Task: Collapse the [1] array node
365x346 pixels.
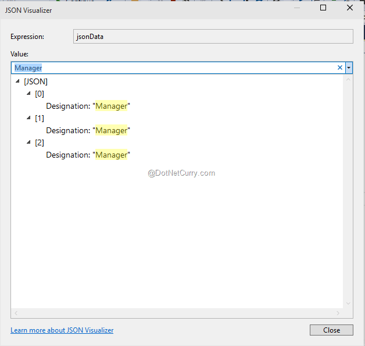Action: (28, 118)
